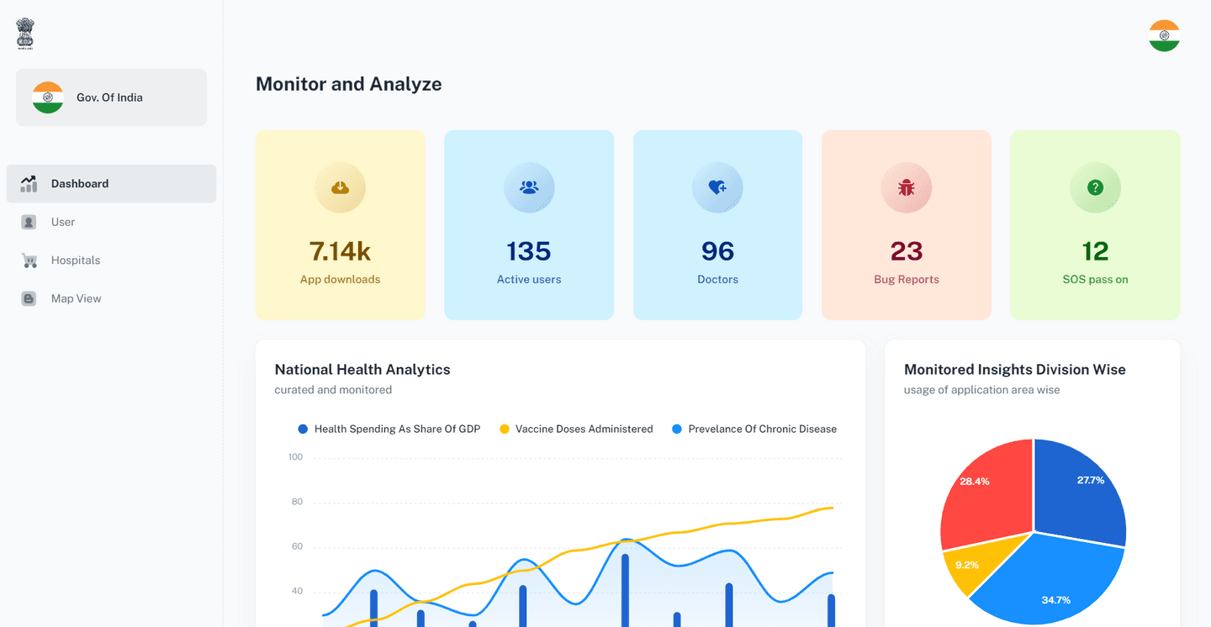Click the User person icon in sidebar
Screen dimensions: 1211x627
(29, 222)
